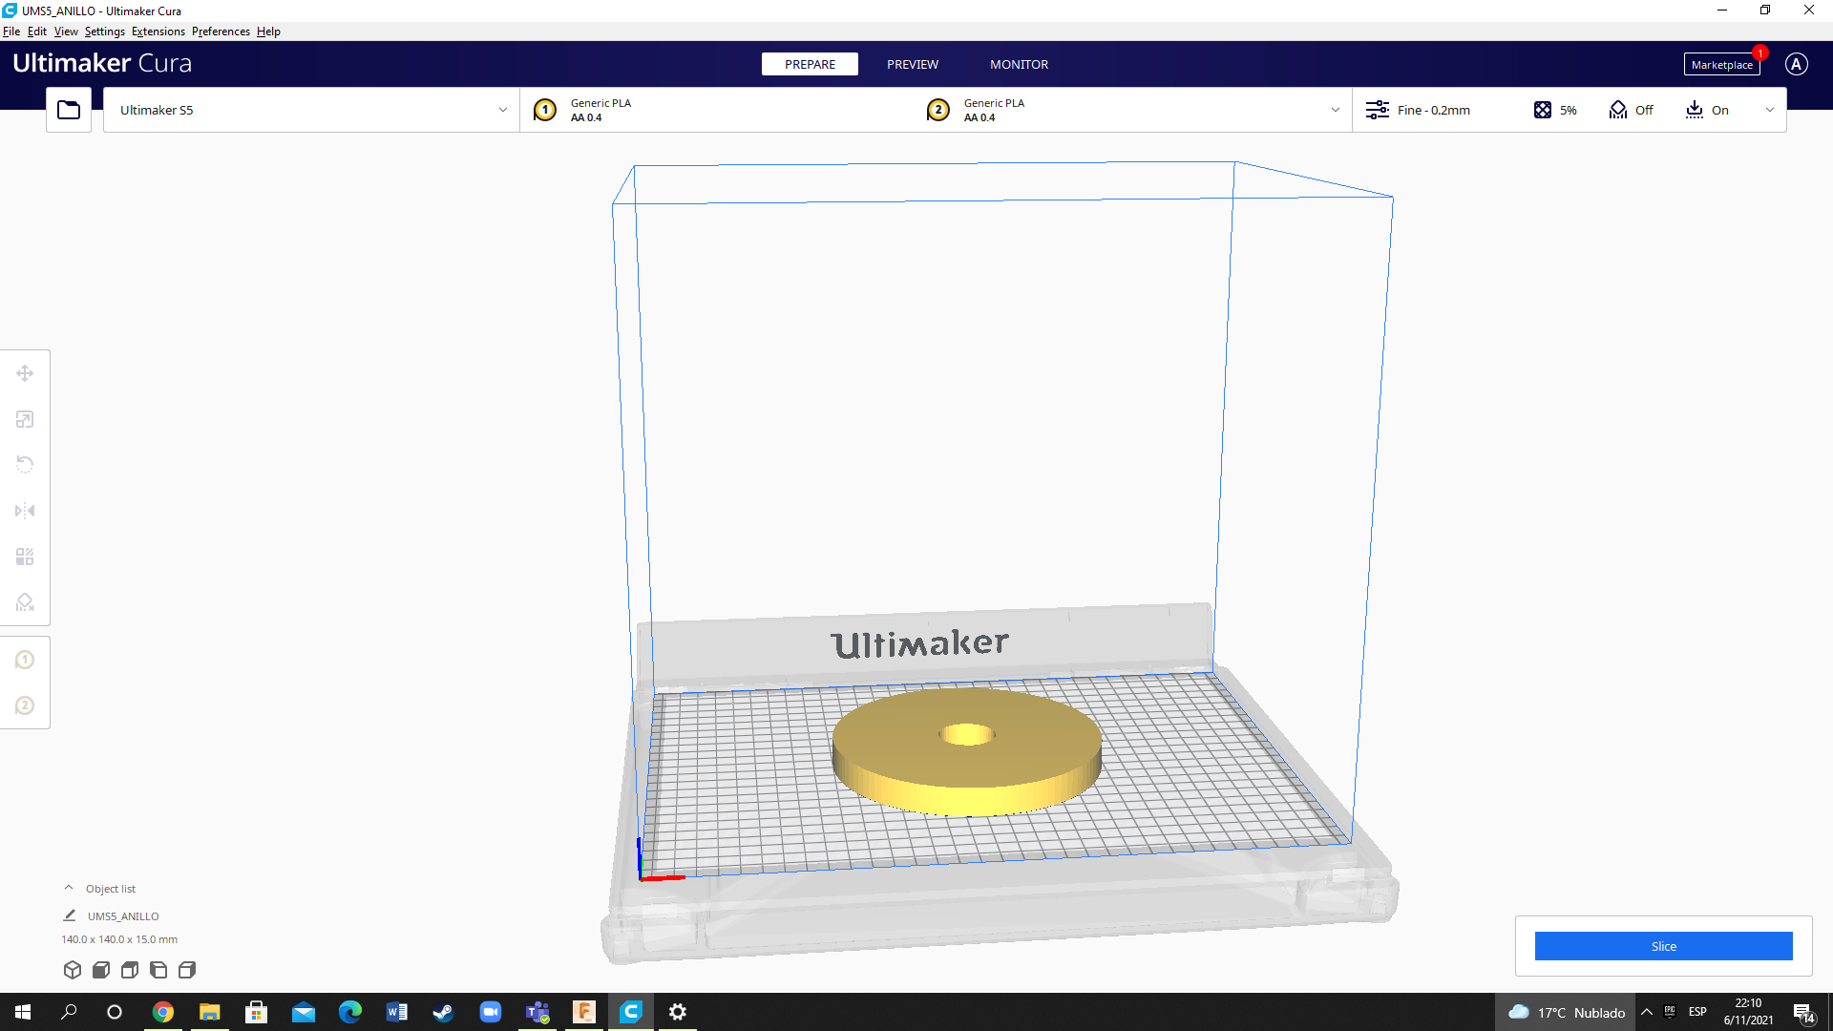Open Word from taskbar
The image size is (1833, 1031).
click(397, 1012)
